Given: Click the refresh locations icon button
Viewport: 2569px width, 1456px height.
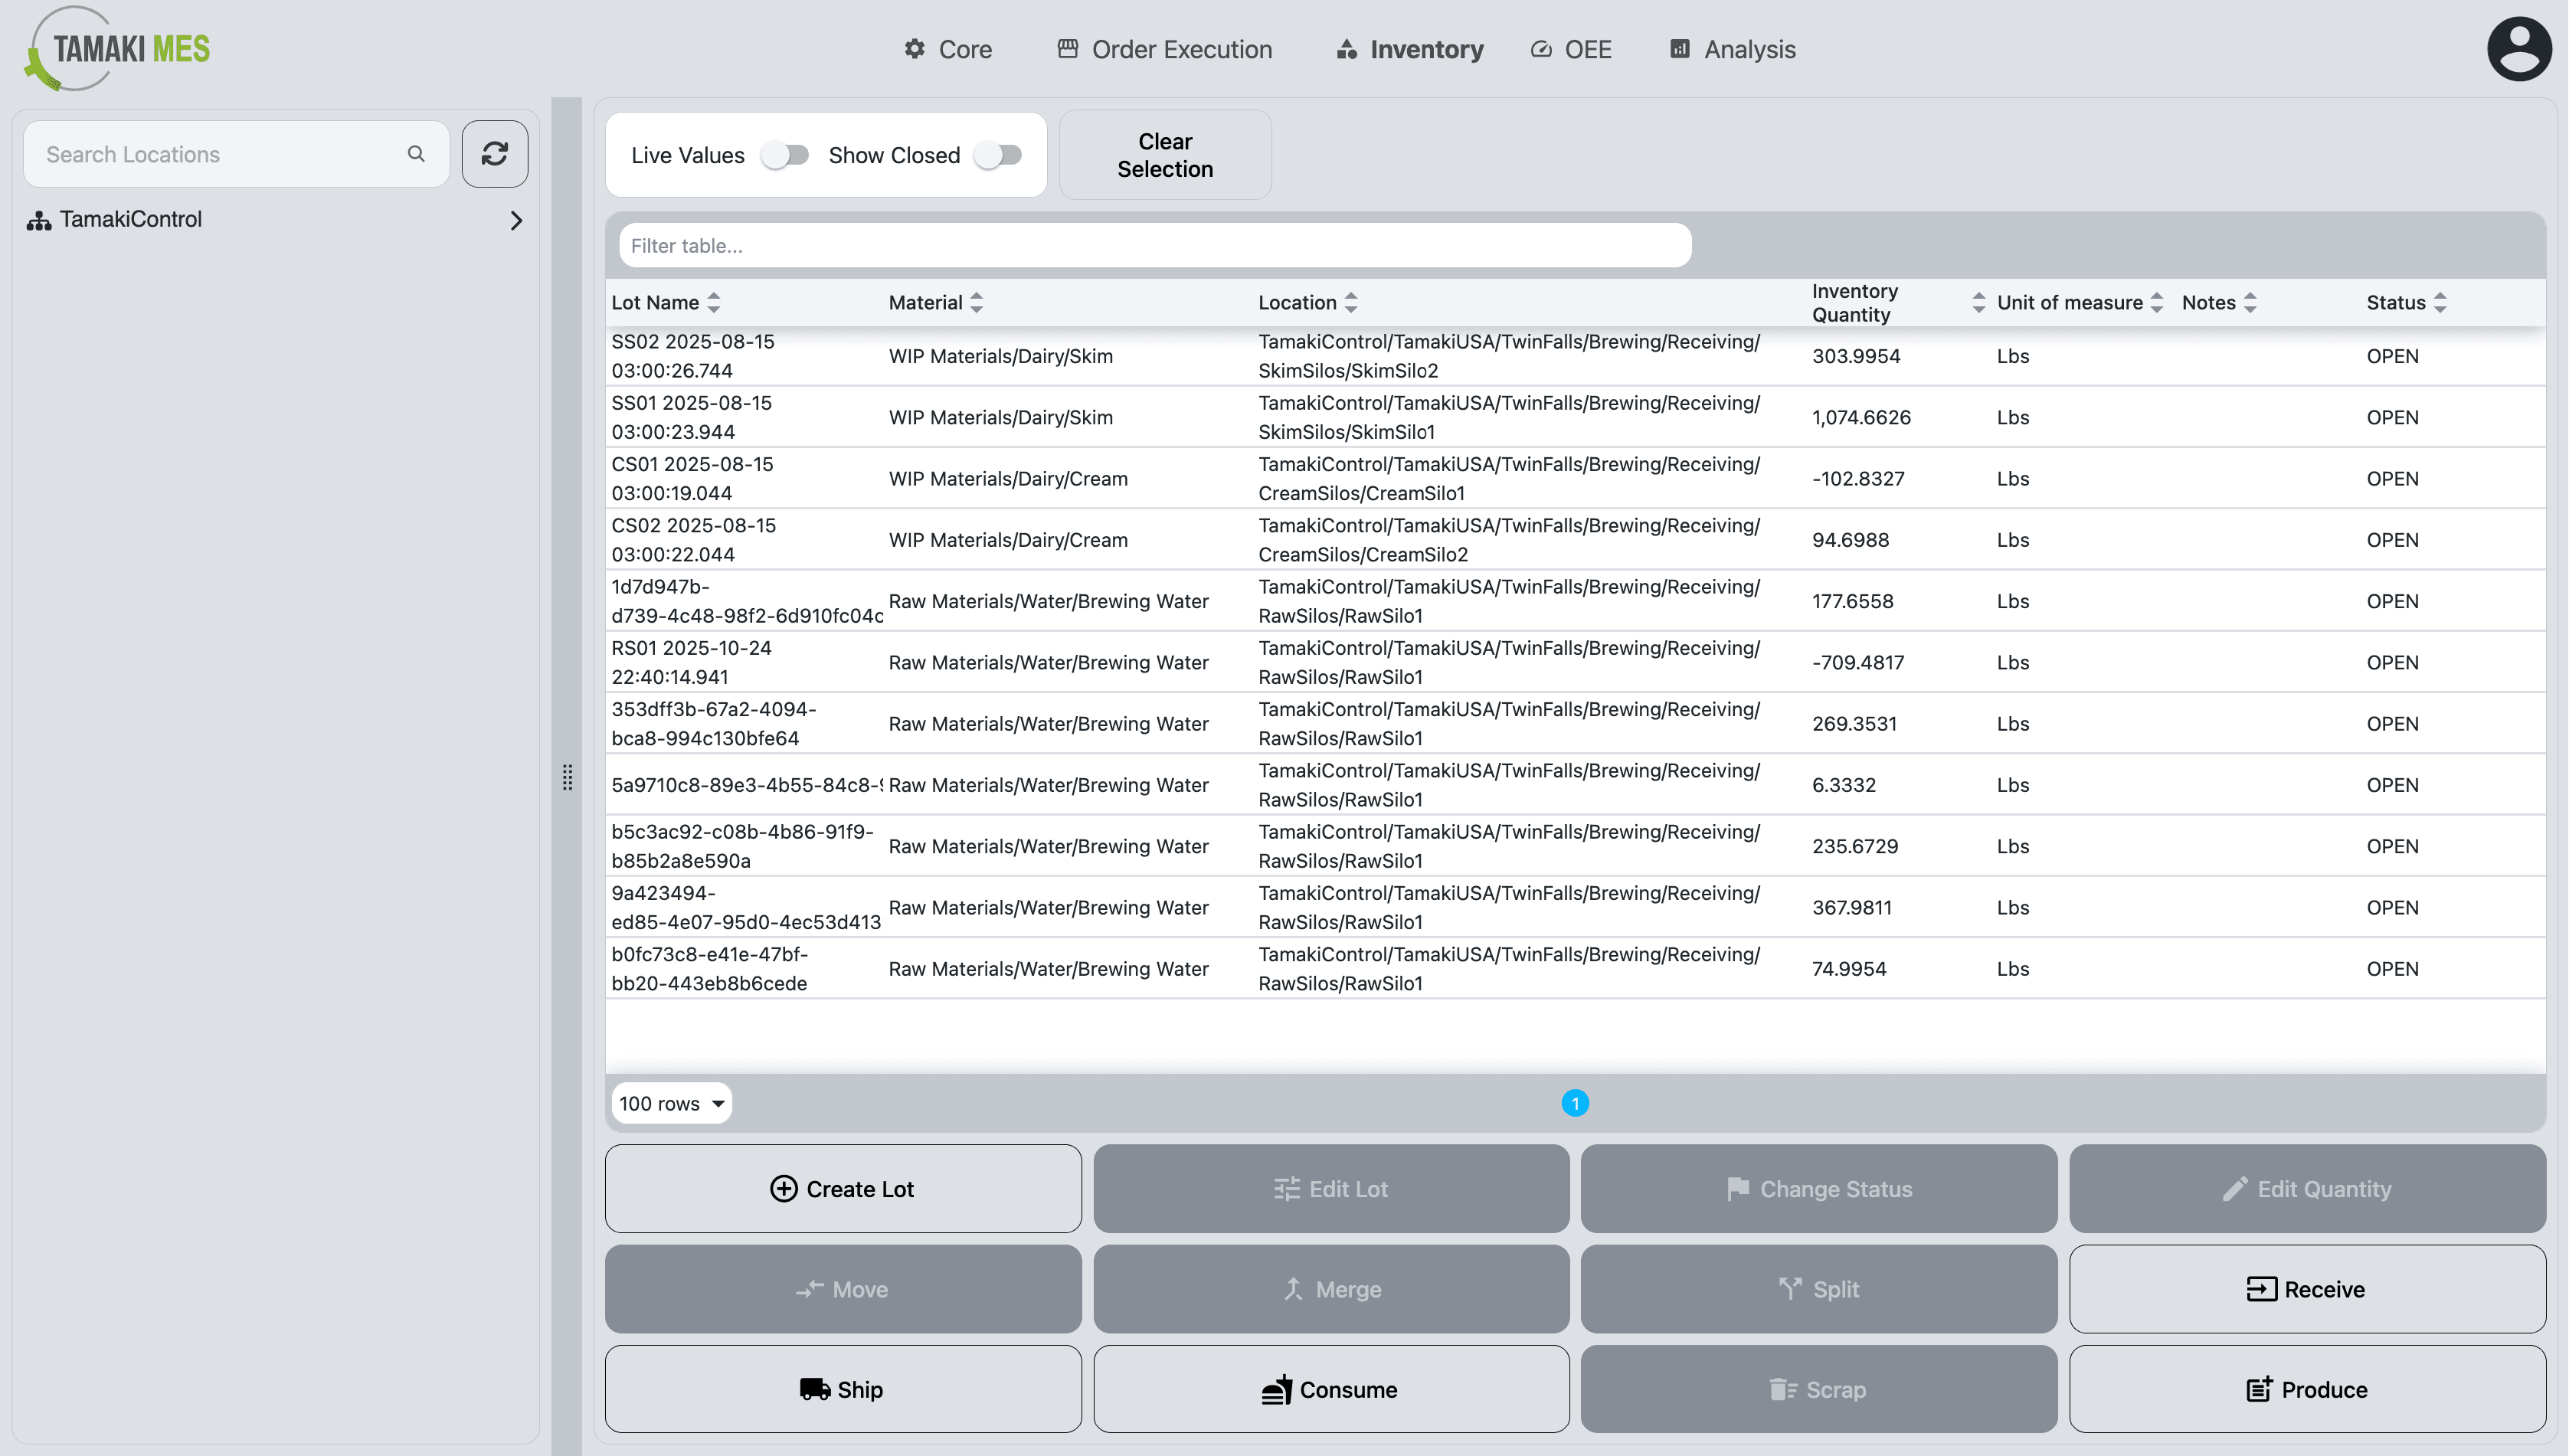Looking at the screenshot, I should [x=495, y=154].
